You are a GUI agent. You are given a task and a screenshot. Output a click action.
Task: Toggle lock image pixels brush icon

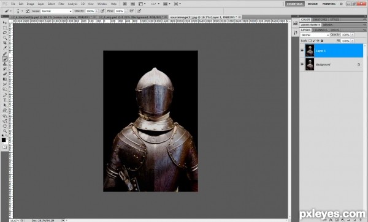pos(314,41)
